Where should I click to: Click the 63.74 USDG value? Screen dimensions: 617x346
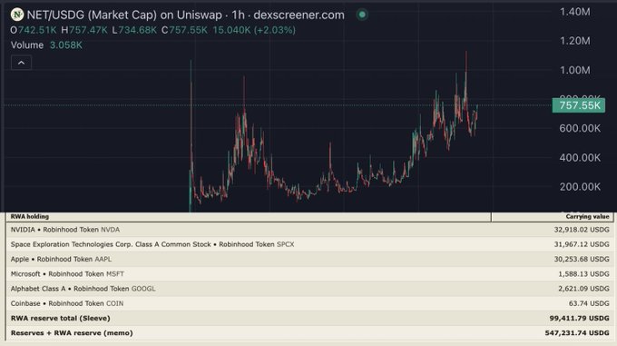(x=589, y=303)
